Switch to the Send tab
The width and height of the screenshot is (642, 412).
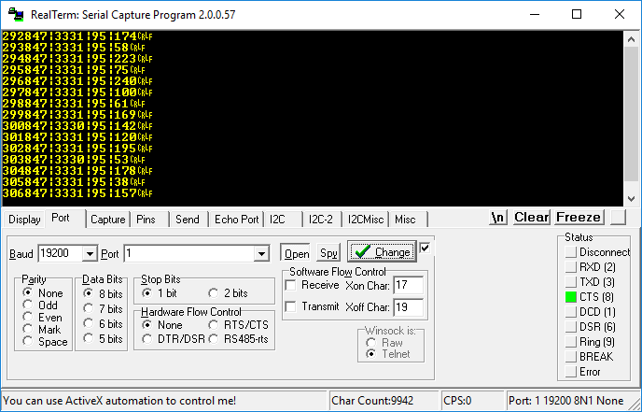pyautogui.click(x=188, y=220)
